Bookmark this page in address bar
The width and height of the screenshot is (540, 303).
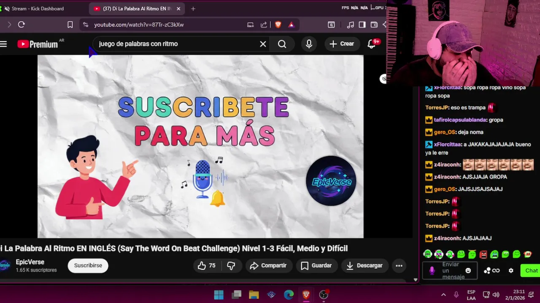coord(70,24)
